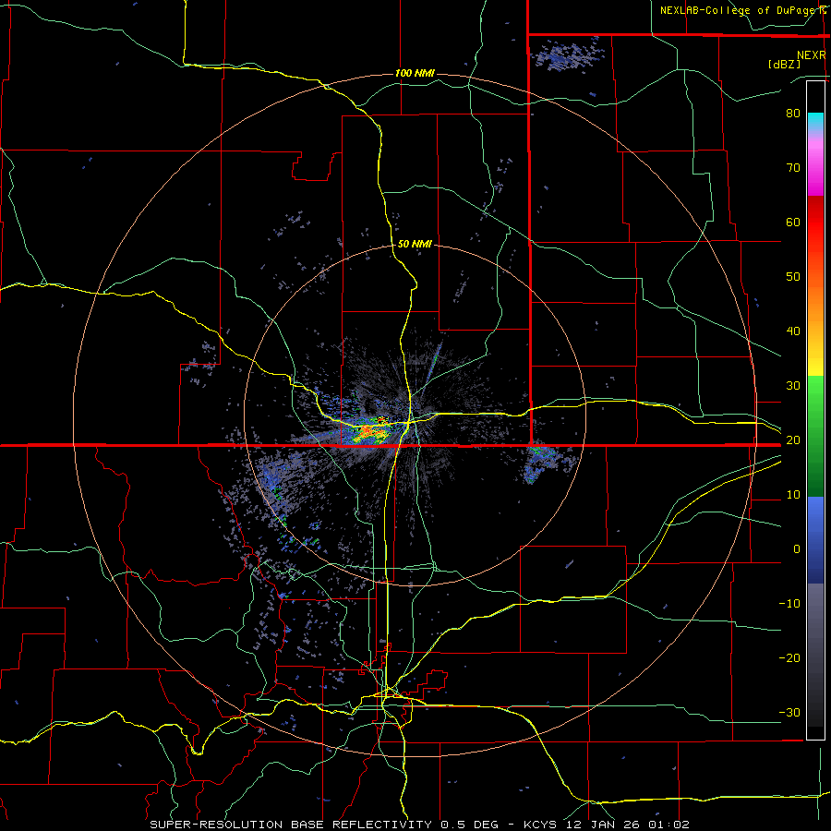The height and width of the screenshot is (831, 831).
Task: Select the 30 value on the dBZ scale
Action: click(x=793, y=386)
